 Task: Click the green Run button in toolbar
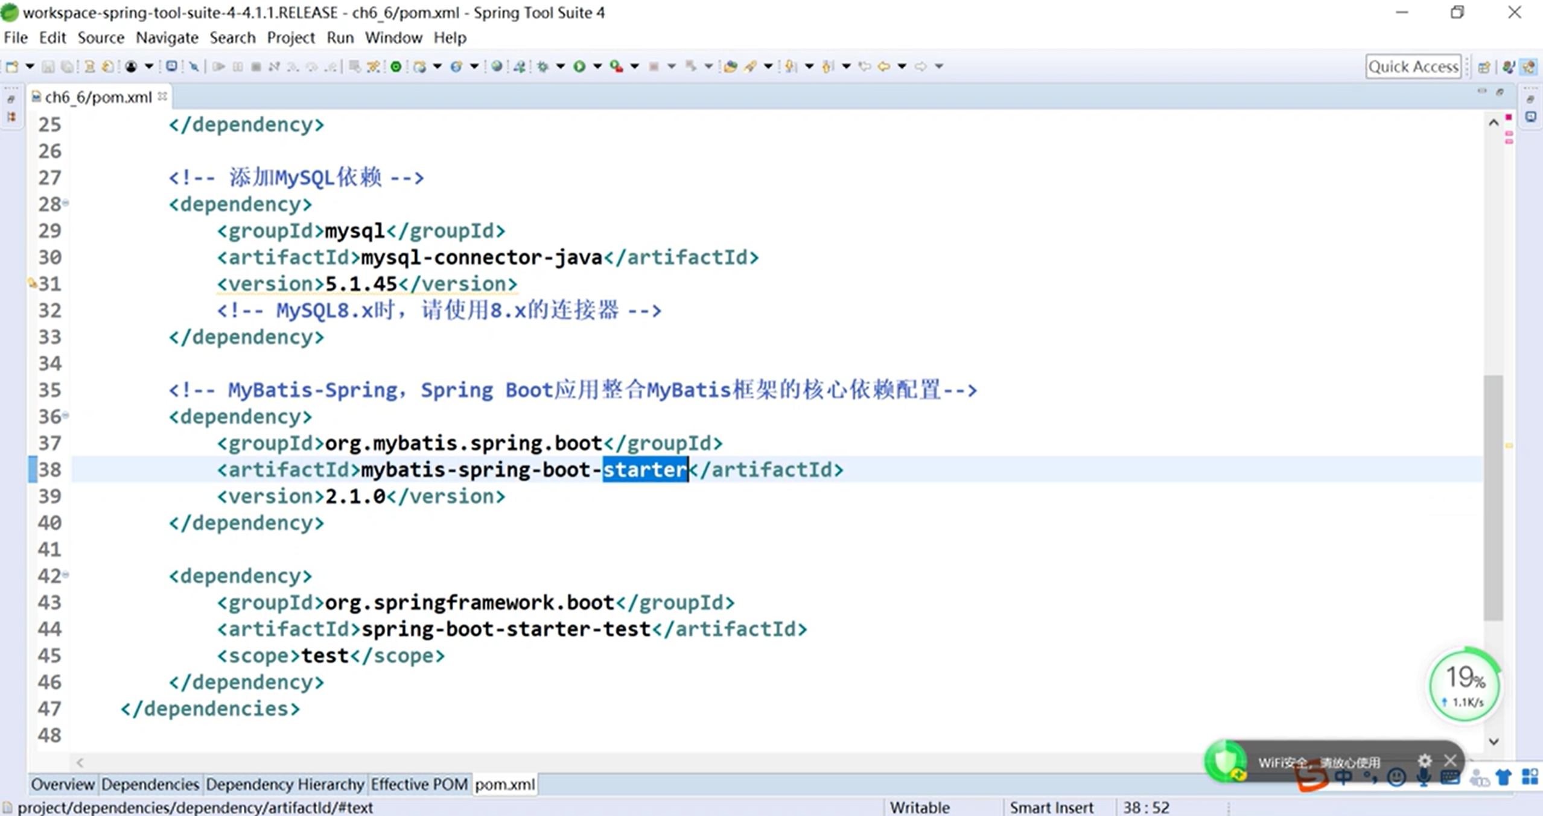pos(579,66)
